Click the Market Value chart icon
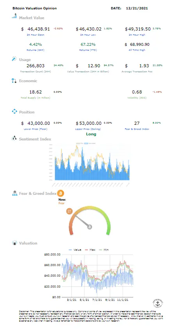Viewport: 182px width, 329px height. (x=14, y=16)
